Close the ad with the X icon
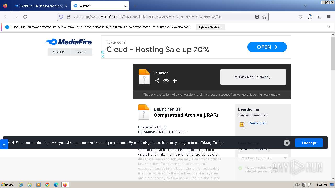 point(103,56)
